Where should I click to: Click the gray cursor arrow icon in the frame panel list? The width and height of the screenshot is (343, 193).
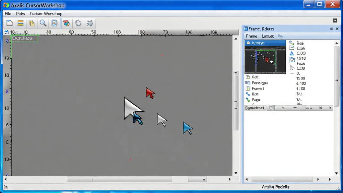[x=292, y=68]
